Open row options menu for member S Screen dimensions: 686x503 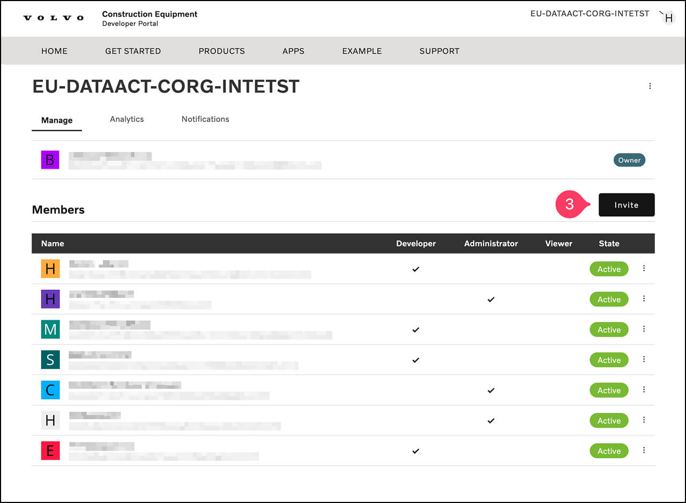644,359
